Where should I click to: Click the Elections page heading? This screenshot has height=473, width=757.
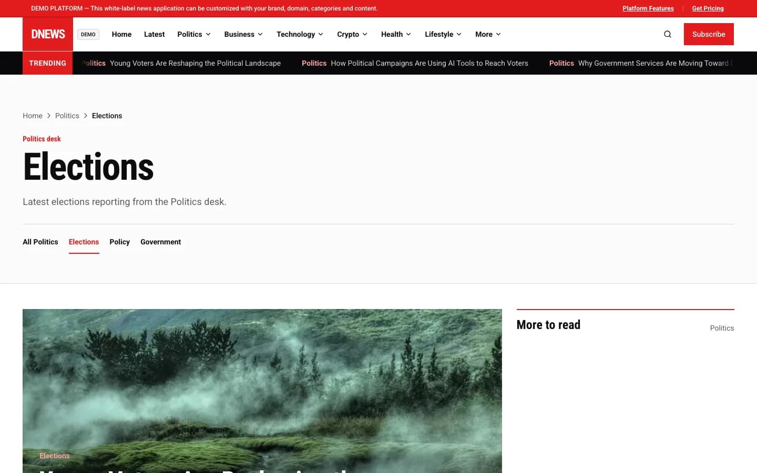point(88,167)
